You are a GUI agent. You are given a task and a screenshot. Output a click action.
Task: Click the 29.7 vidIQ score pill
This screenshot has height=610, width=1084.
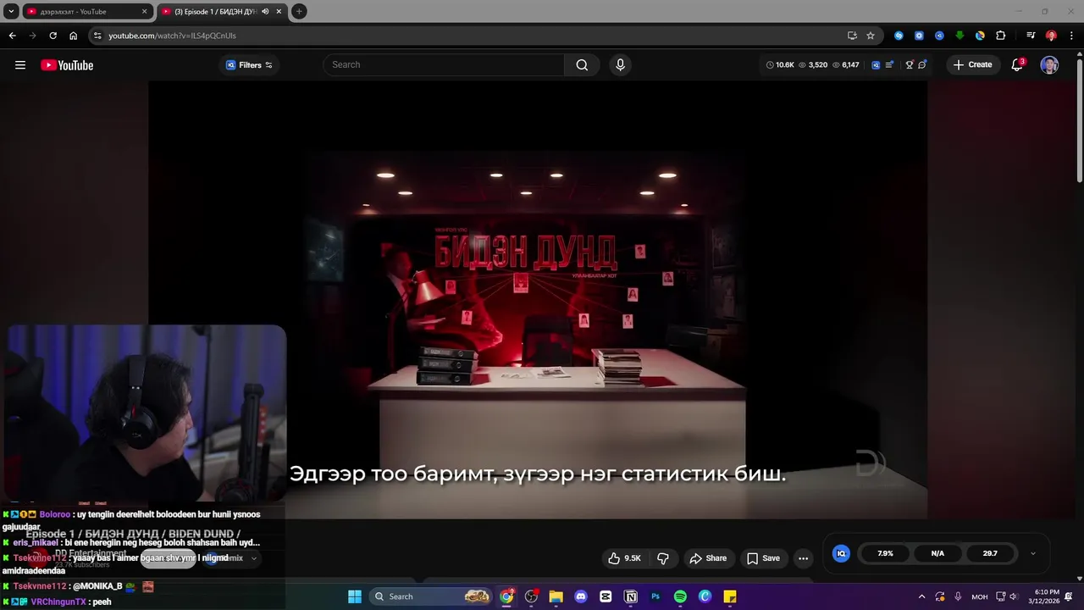pos(990,553)
